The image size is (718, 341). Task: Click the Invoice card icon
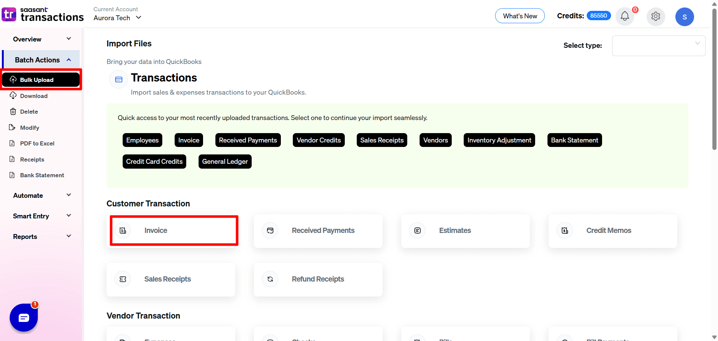[123, 230]
